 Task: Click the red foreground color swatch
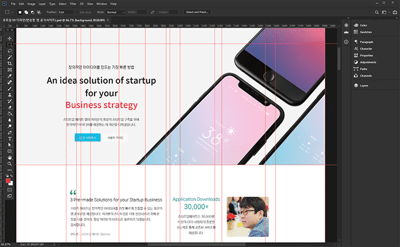(8, 181)
